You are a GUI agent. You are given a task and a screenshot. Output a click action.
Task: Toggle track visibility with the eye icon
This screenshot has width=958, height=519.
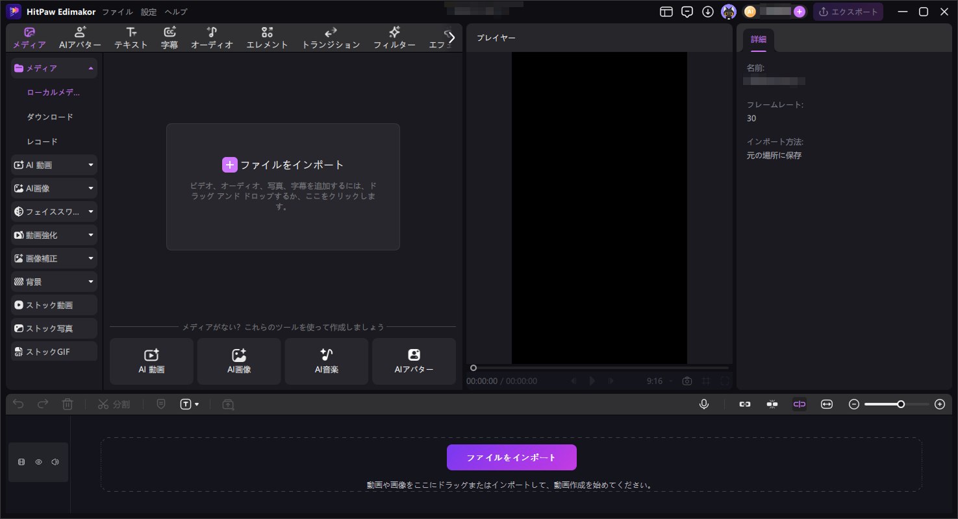coord(38,462)
